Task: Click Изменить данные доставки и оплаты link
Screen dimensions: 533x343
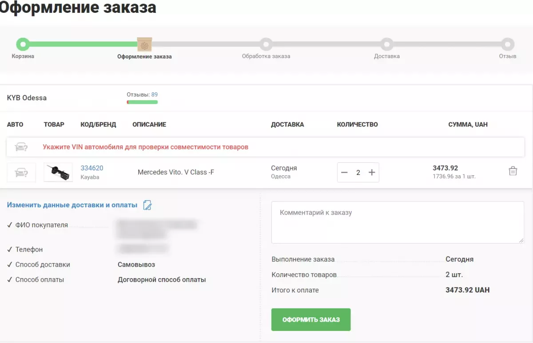Action: pyautogui.click(x=72, y=205)
